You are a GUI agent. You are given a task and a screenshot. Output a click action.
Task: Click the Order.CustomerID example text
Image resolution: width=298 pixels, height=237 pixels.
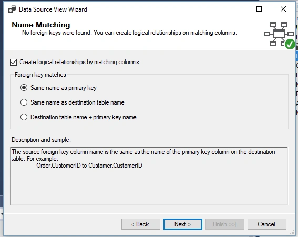[x=89, y=166]
